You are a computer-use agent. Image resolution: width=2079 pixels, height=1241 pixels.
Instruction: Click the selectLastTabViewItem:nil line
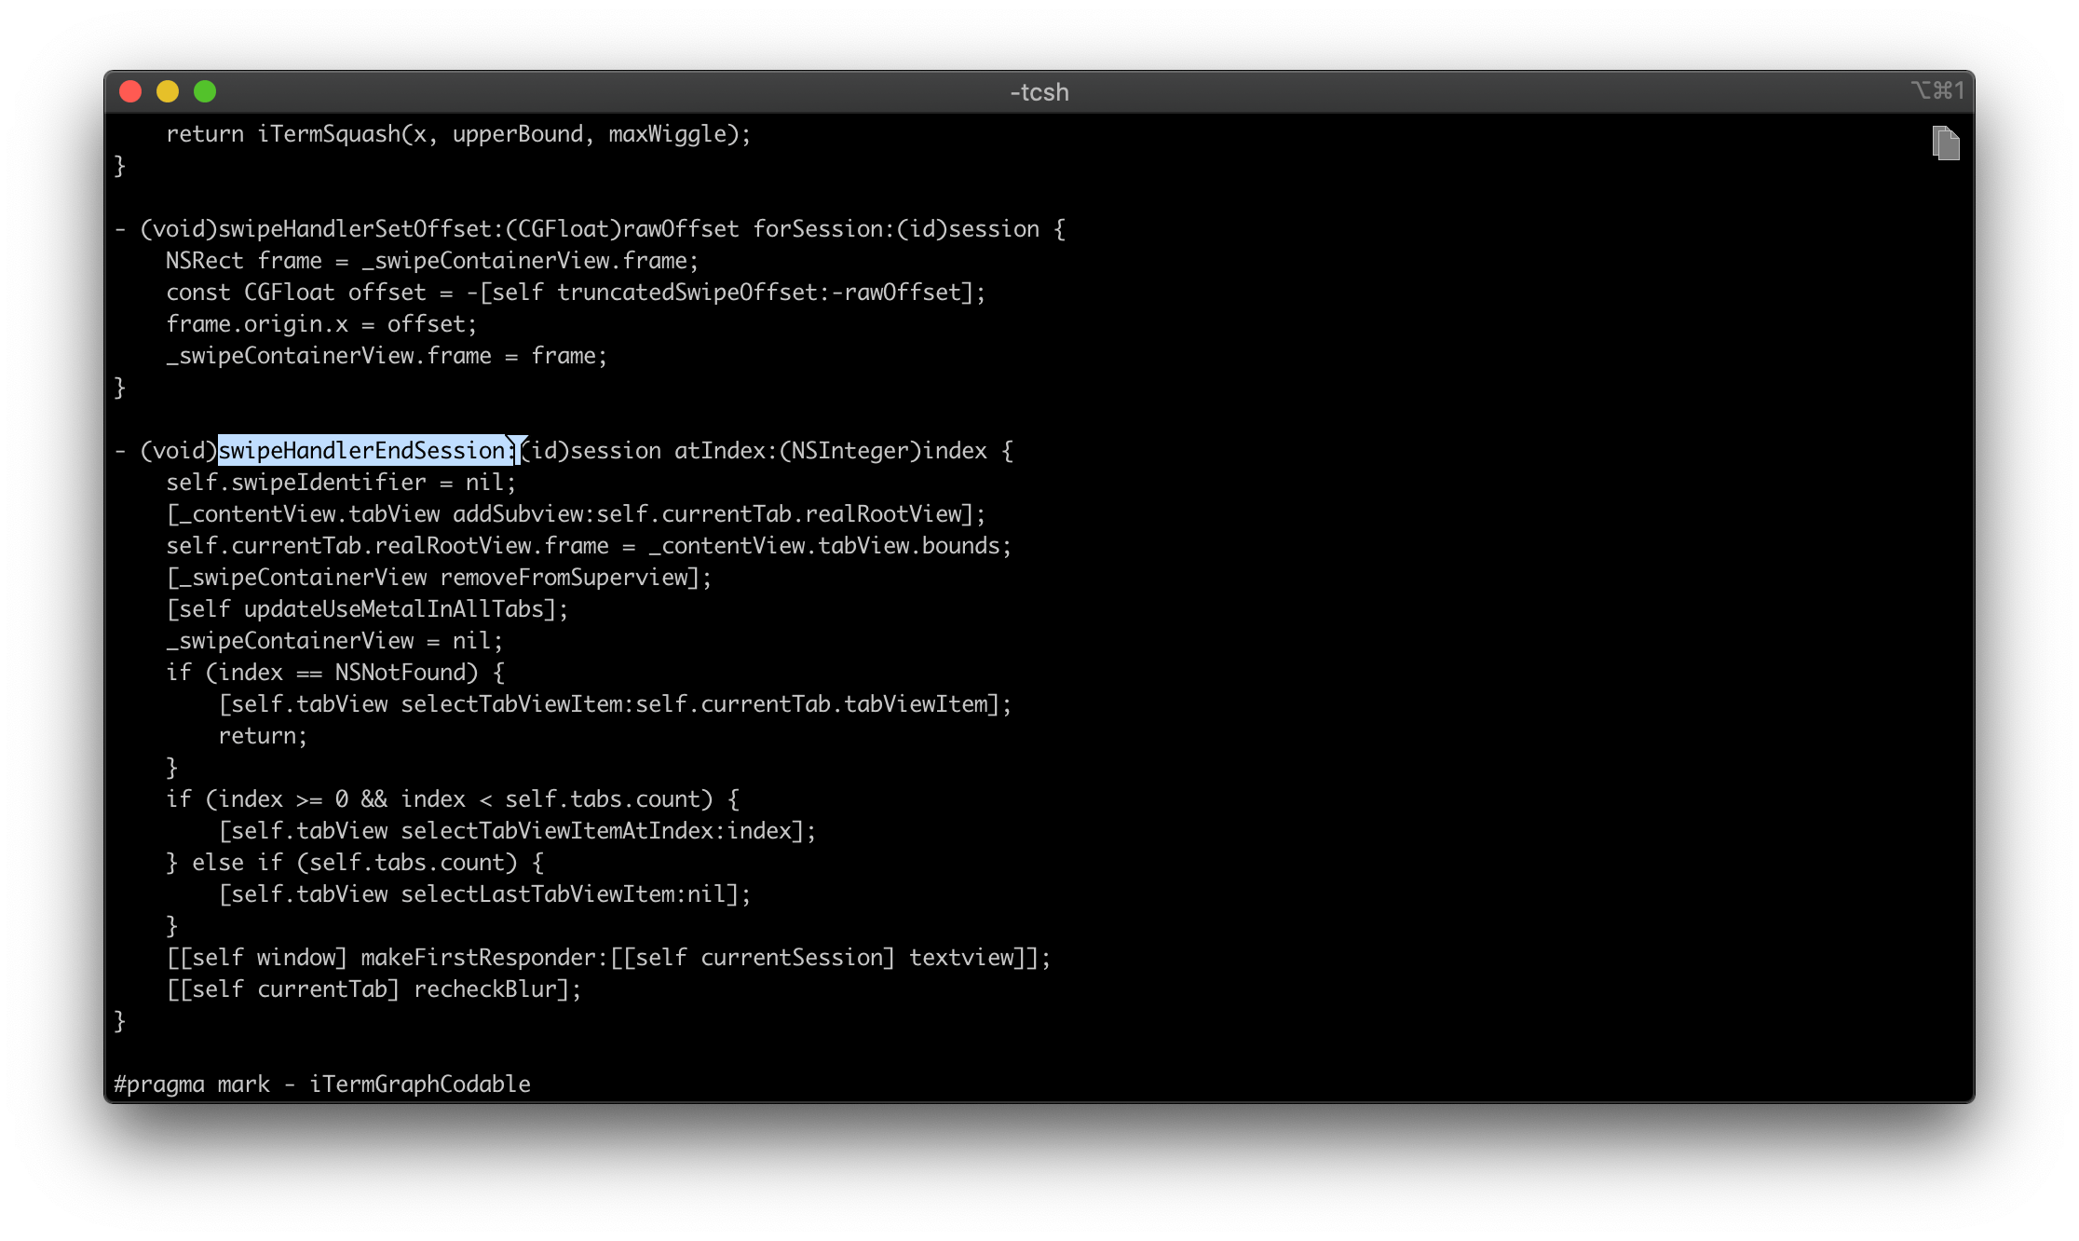(x=484, y=893)
